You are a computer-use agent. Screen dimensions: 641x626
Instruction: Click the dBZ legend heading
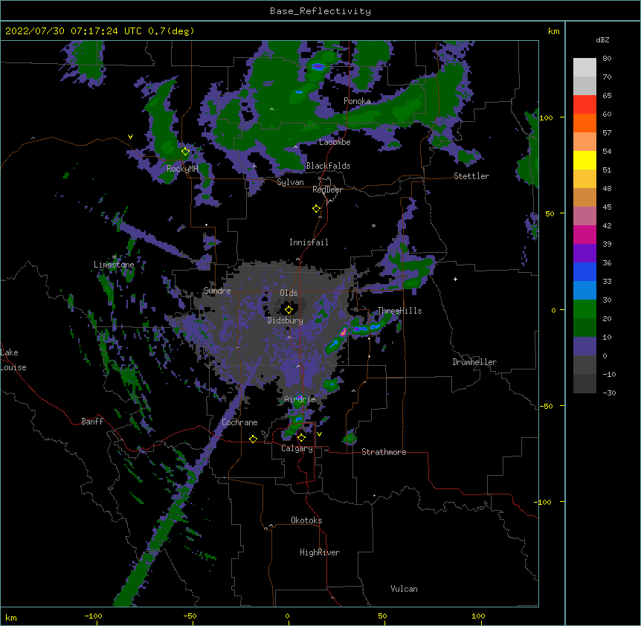pyautogui.click(x=602, y=39)
